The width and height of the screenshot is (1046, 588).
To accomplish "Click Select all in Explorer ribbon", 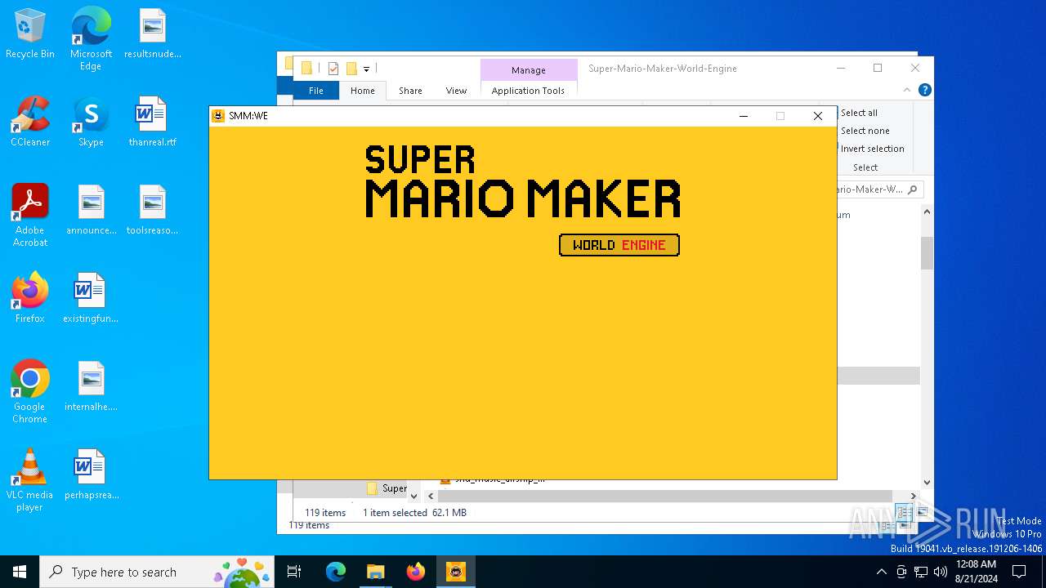I will click(859, 113).
